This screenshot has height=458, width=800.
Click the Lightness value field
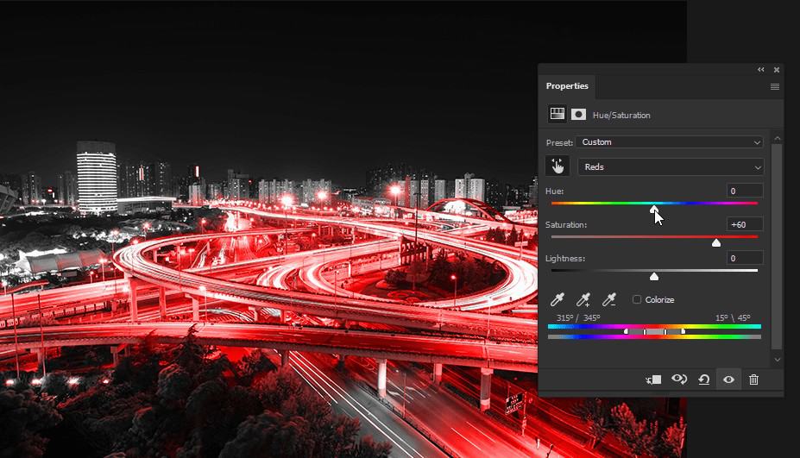745,258
